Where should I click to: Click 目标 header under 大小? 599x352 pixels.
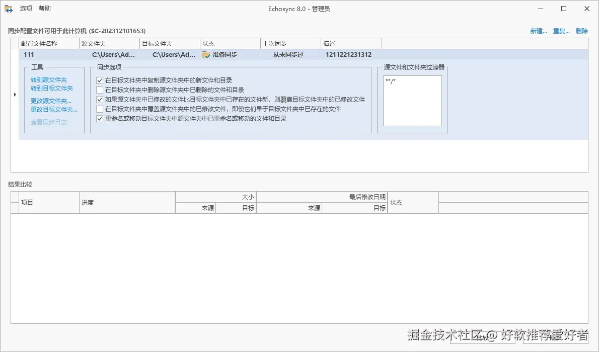[x=236, y=208]
